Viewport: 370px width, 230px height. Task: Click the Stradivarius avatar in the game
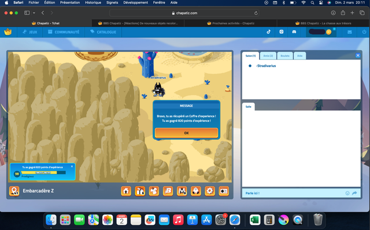point(158,90)
